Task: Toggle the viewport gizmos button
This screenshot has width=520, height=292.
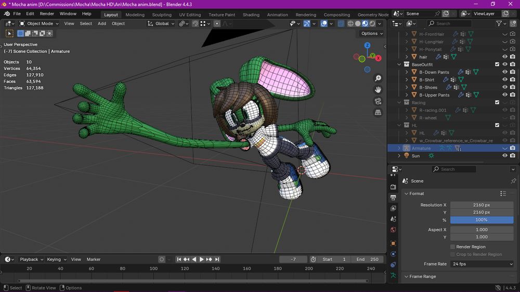Action: [x=307, y=23]
